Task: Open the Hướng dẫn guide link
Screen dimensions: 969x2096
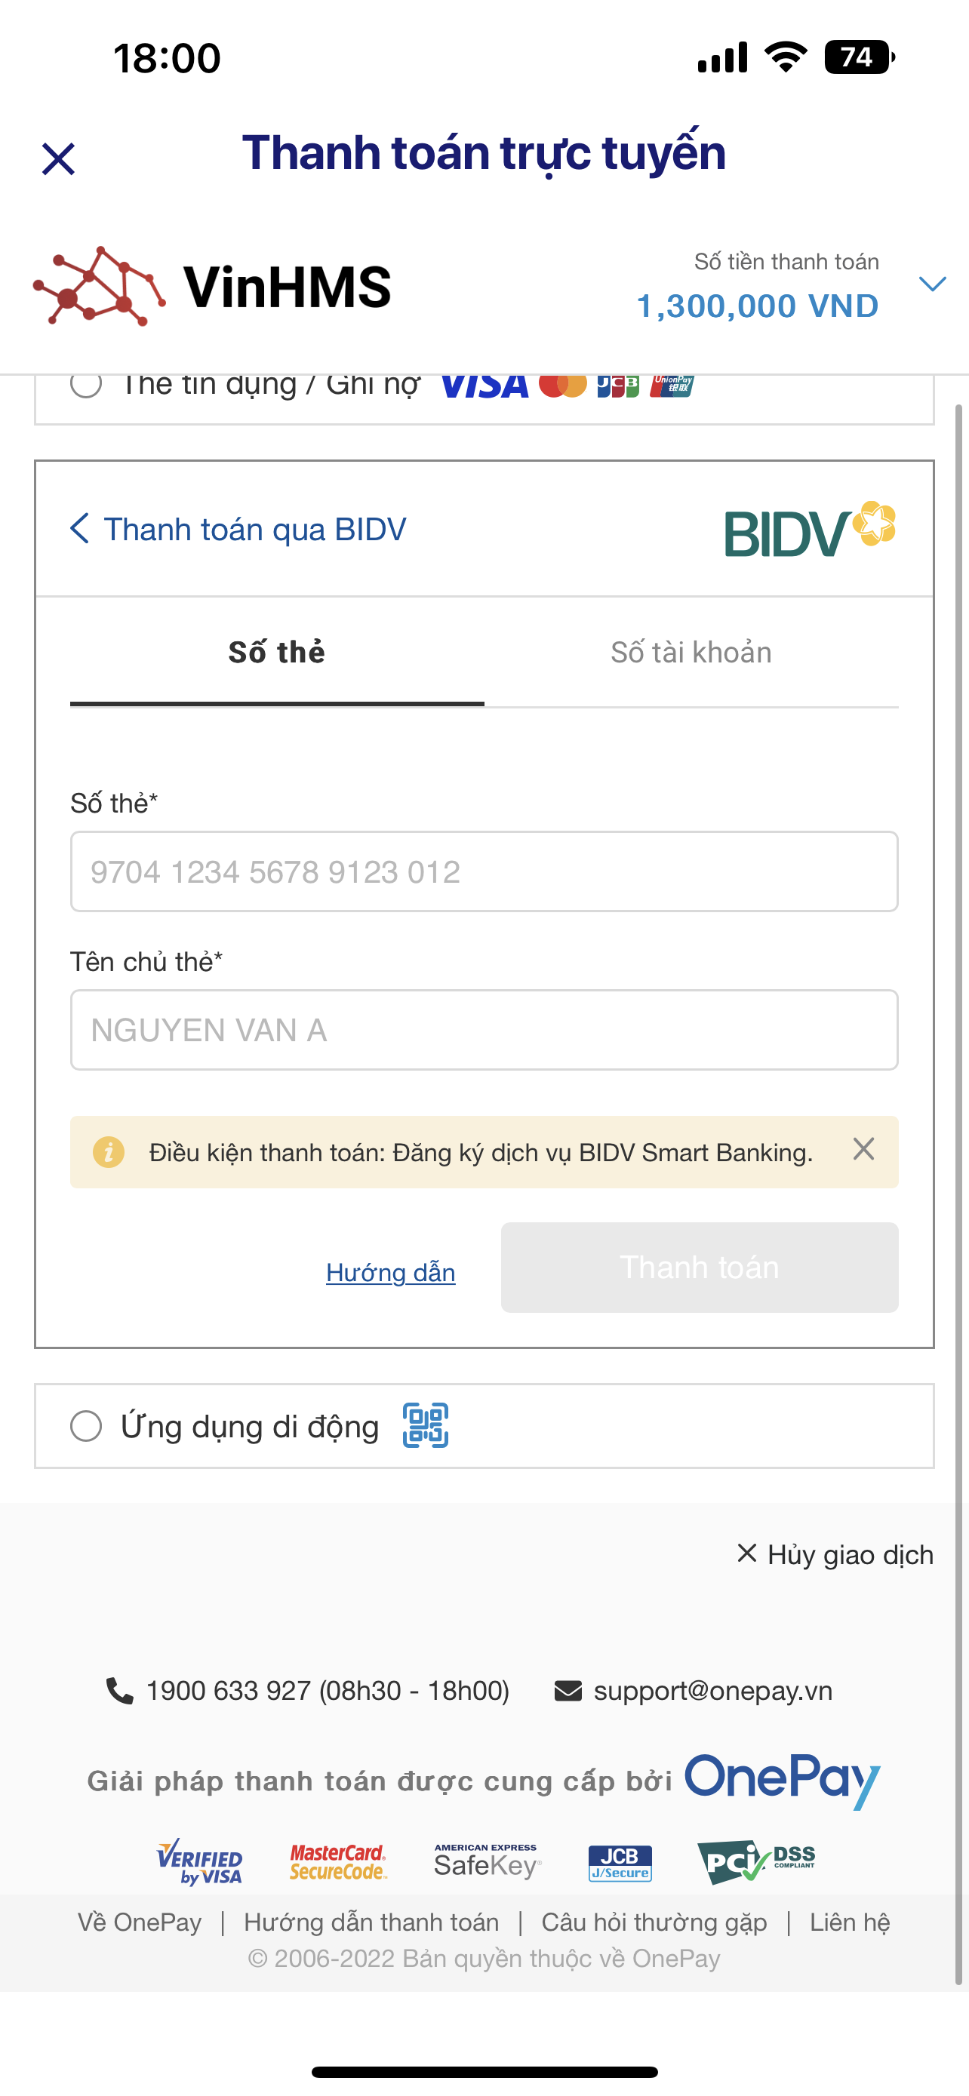Action: 390,1273
